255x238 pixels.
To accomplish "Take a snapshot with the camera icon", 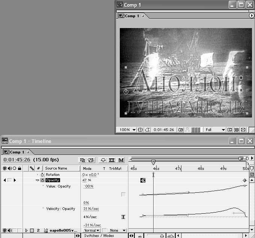I will click(181, 130).
